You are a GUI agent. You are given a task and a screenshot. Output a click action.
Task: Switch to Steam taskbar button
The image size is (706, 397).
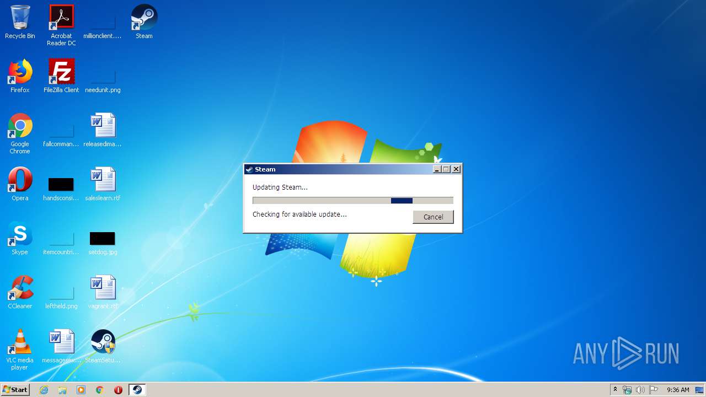click(137, 390)
